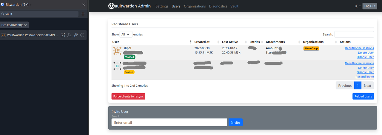382x135 pixels.
Task: Sort by the Last Active column
Action: [x=234, y=42]
